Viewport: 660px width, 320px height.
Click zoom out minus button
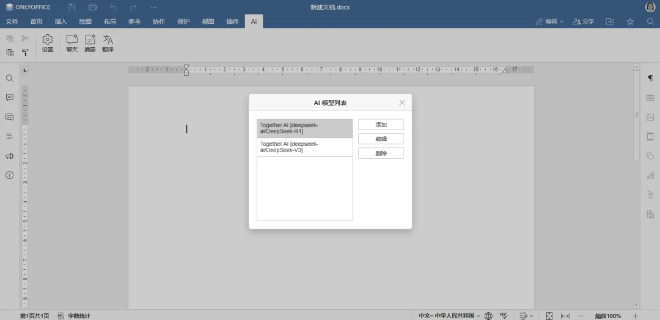[x=581, y=315]
